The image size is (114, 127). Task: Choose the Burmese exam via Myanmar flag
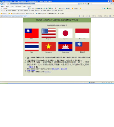coord(82,47)
